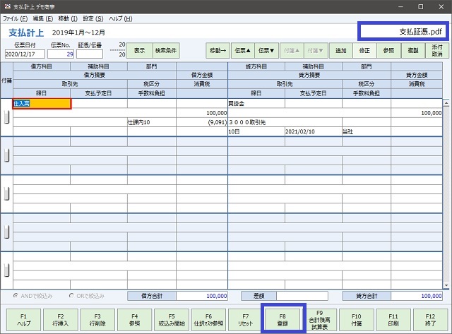The height and width of the screenshot is (334, 452).
Task: Click the 伝票日付 date field 2020/12/17
Action: pyautogui.click(x=25, y=54)
